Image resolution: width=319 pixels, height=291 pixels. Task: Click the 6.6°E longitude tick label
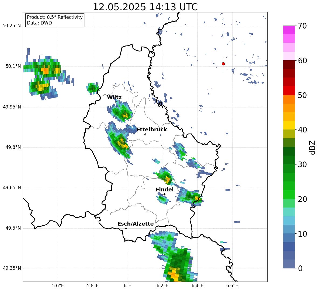(232, 286)
